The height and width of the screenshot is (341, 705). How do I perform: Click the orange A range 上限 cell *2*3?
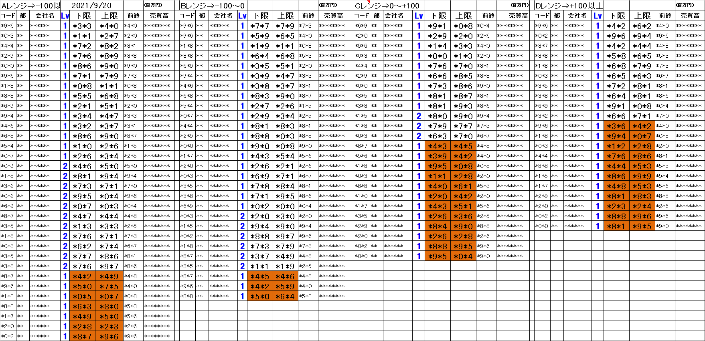(x=109, y=326)
